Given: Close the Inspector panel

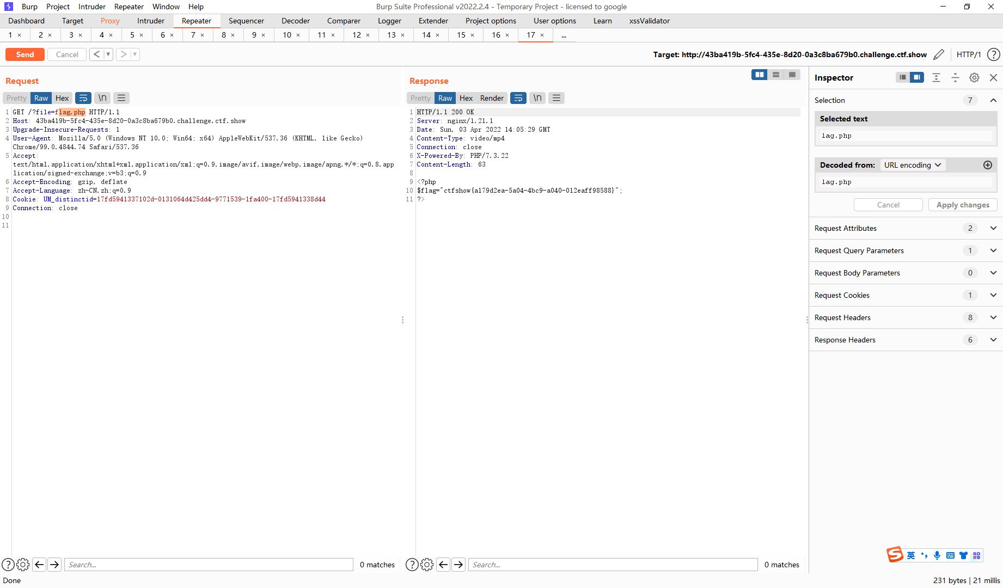Looking at the screenshot, I should [x=993, y=77].
